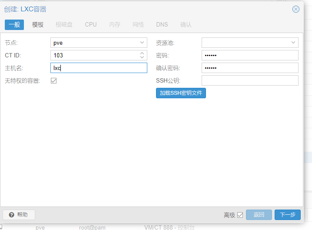
Task: Click the Next (下一步) button
Action: coord(287,215)
